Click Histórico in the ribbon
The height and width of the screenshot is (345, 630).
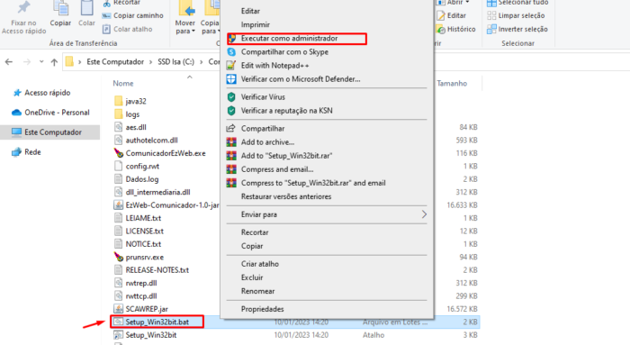456,29
